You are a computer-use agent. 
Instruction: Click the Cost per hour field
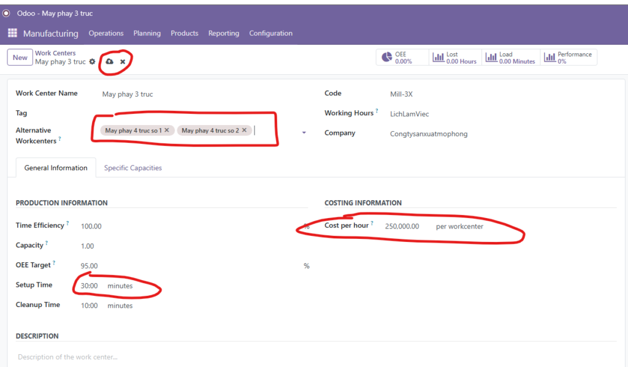[402, 226]
